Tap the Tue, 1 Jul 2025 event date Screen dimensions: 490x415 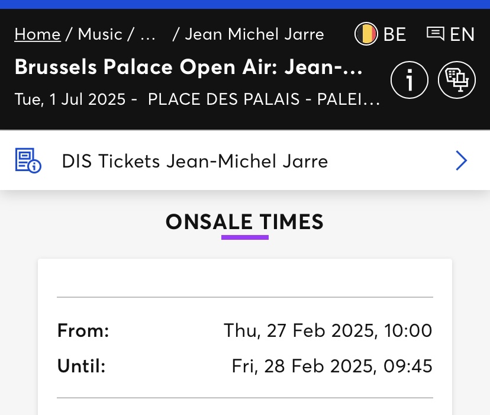(x=70, y=99)
